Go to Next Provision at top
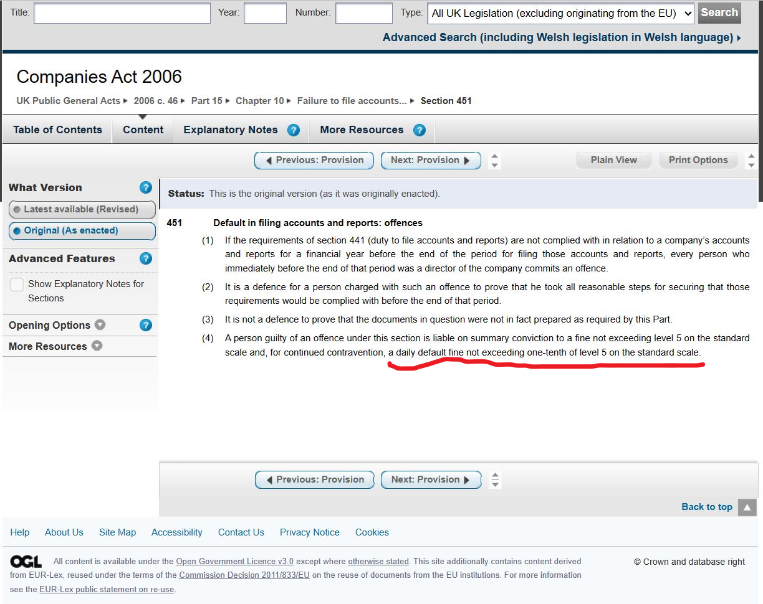This screenshot has width=763, height=604. coord(430,160)
